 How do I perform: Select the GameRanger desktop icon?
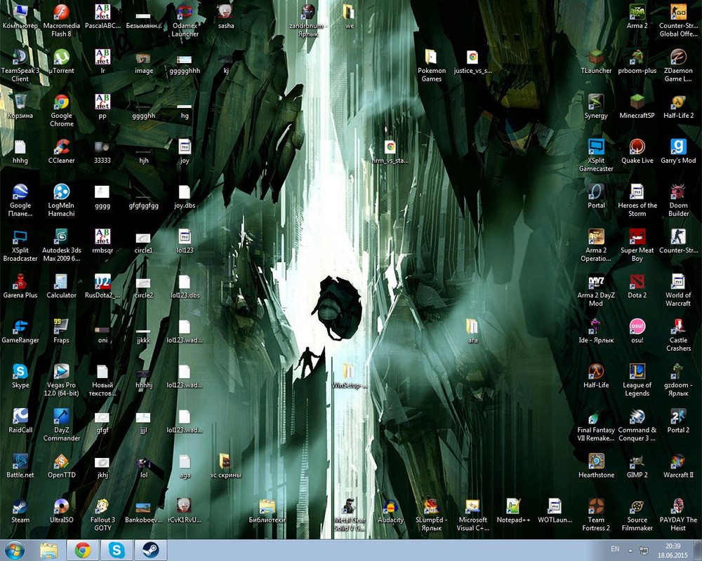20,332
